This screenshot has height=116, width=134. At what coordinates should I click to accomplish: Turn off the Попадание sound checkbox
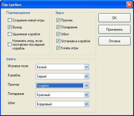click(58, 27)
